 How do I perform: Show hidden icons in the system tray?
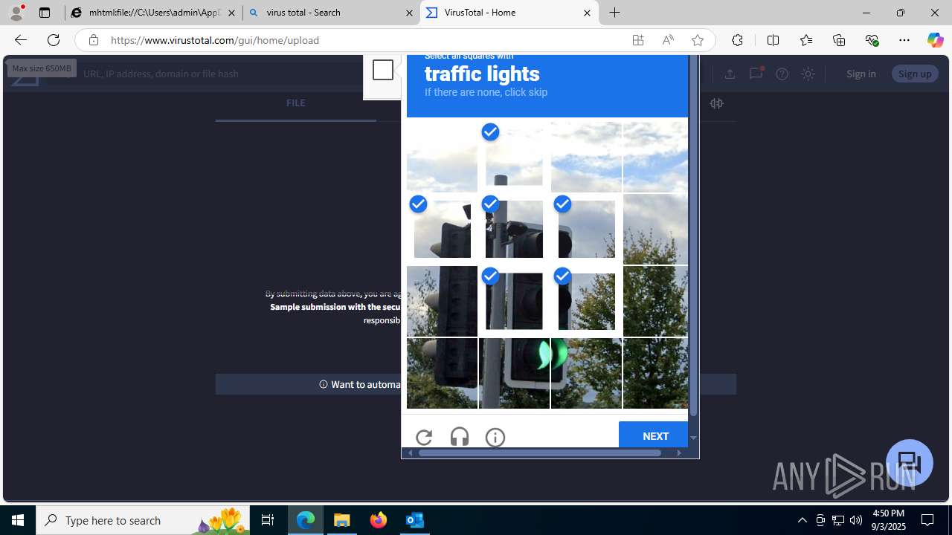point(802,520)
